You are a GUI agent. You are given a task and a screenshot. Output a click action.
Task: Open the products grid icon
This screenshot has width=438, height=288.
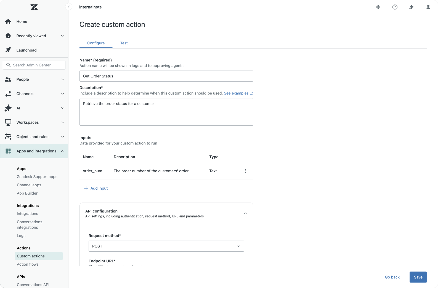(x=378, y=7)
